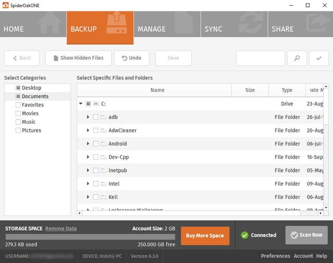333x263 pixels.
Task: Click the vertical scrollbar down arrow
Action: click(326, 208)
